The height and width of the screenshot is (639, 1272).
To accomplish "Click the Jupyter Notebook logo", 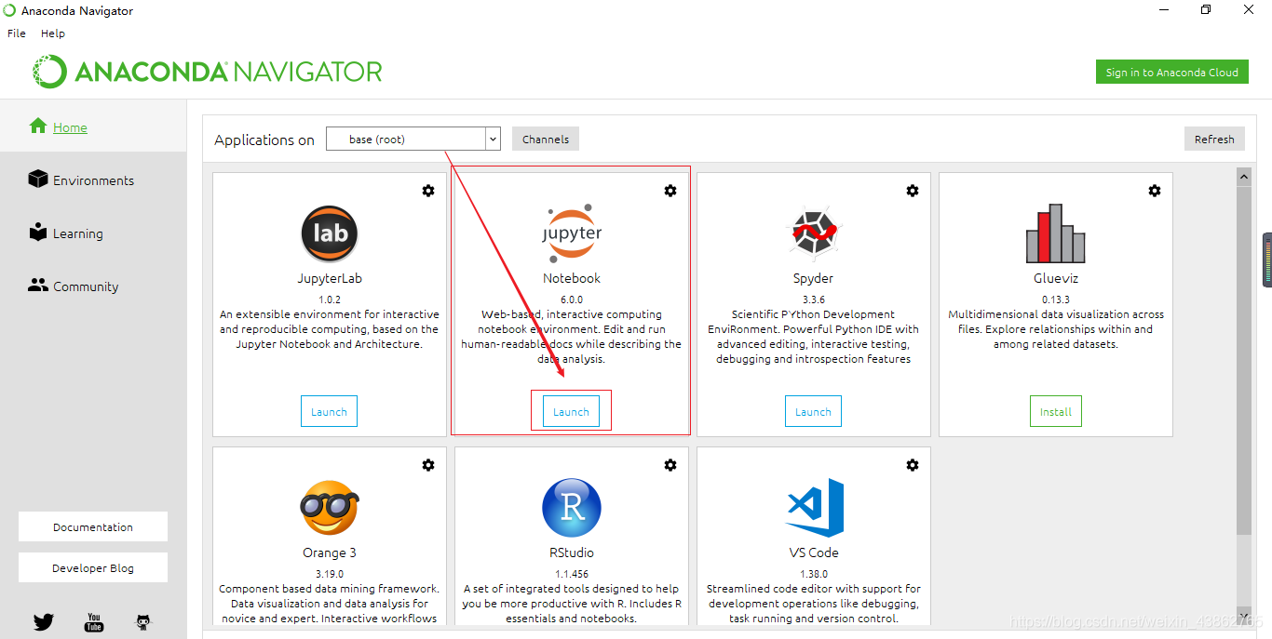I will pos(572,233).
